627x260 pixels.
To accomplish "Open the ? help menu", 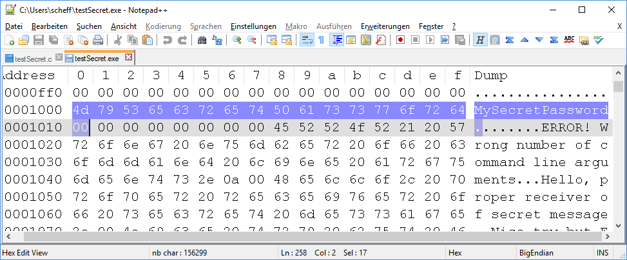I will [454, 26].
